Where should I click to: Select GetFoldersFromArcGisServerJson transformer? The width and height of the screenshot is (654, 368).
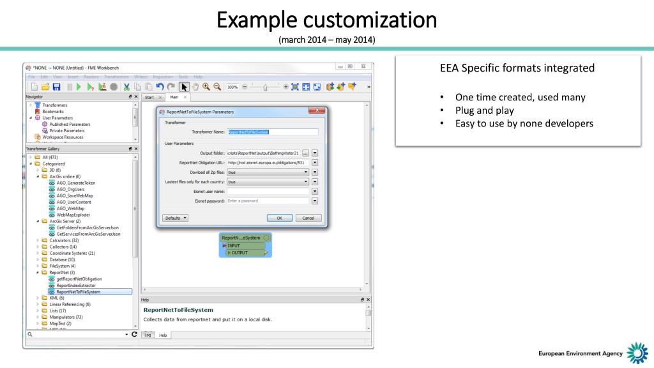(87, 228)
